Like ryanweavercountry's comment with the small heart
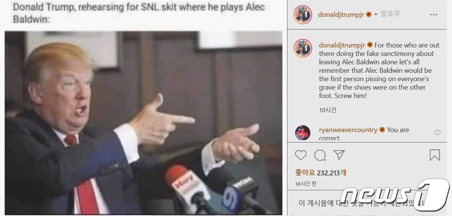The height and width of the screenshot is (216, 452). 437,133
